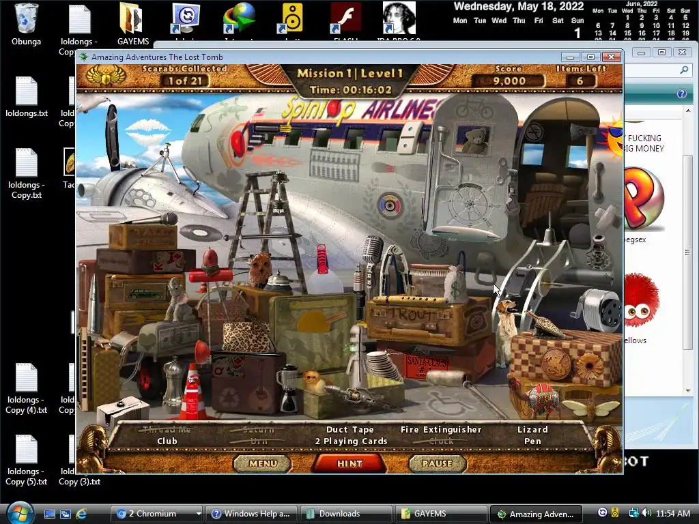Click the SANTA-CLAUS red label
This screenshot has width=699, height=524.
coord(427,366)
